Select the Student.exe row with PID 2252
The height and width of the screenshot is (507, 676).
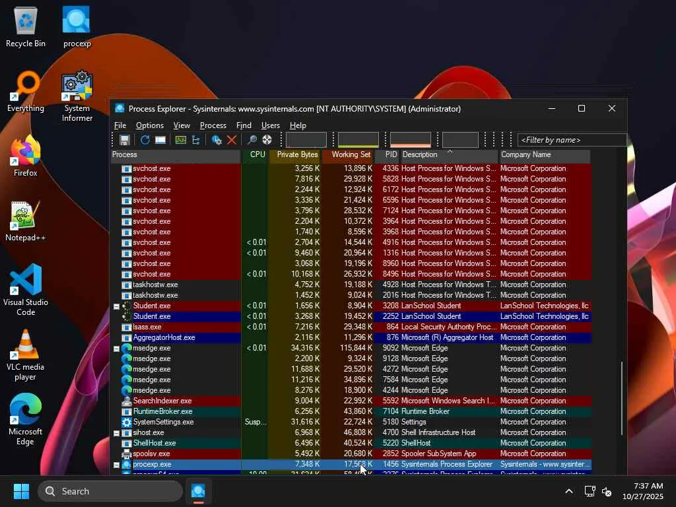[351, 316]
